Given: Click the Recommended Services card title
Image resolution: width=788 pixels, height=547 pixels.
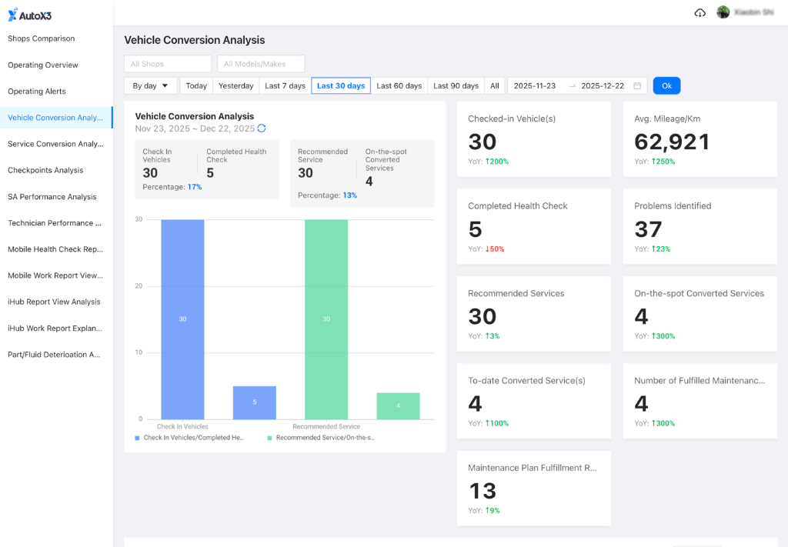Looking at the screenshot, I should click(x=516, y=293).
